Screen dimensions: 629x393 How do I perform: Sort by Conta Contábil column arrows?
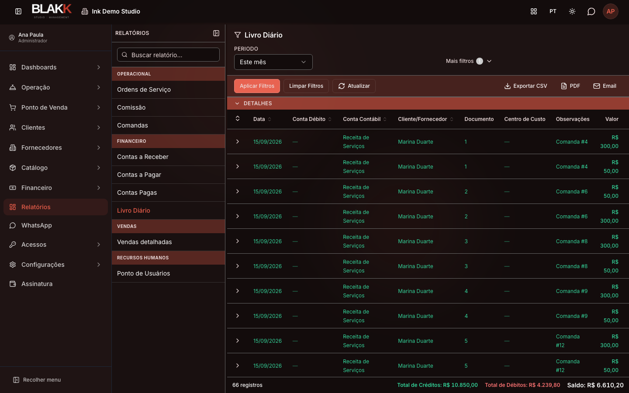tap(385, 119)
